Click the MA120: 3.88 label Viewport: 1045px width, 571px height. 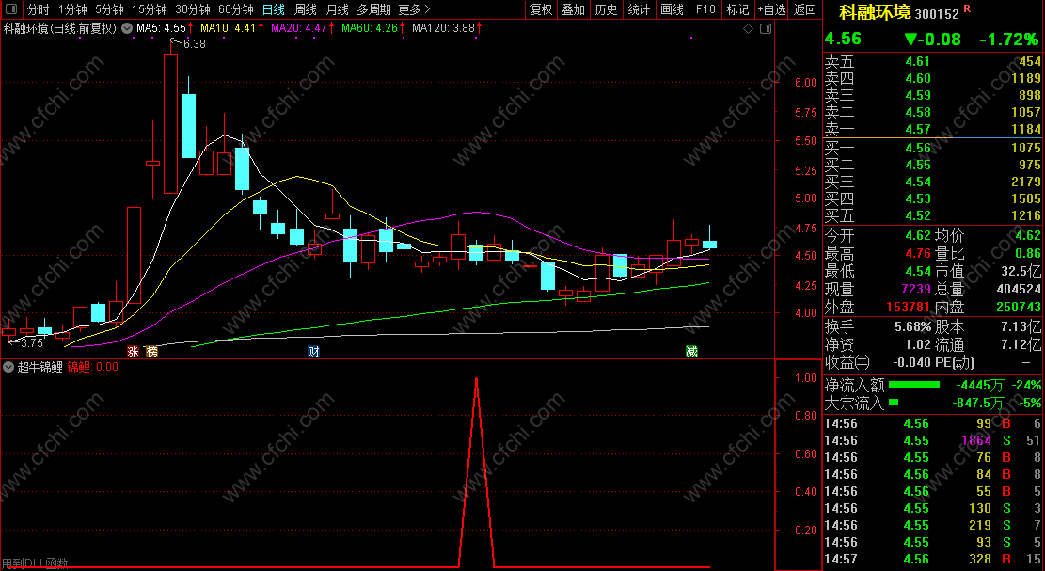[443, 28]
